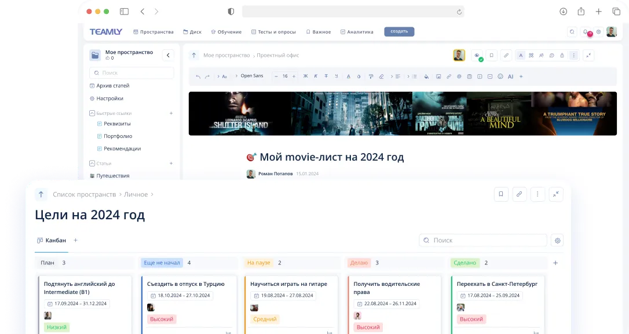Image resolution: width=629 pixels, height=334 pixels.
Task: Toggle the page watch eye icon
Action: [x=477, y=55]
